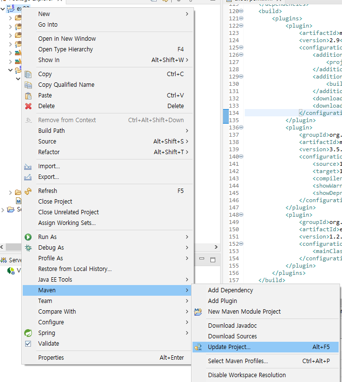Select Select Maven Profiles...
Viewport: 342px width, 382px height.
point(266,361)
